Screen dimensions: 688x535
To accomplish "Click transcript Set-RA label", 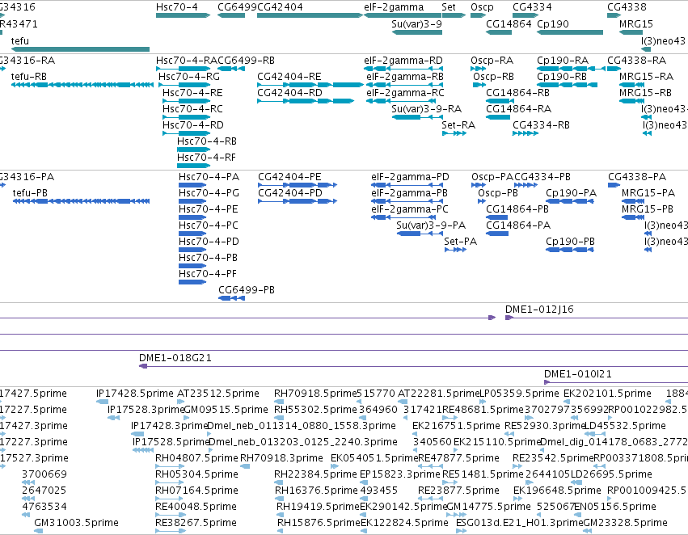I will coord(458,125).
